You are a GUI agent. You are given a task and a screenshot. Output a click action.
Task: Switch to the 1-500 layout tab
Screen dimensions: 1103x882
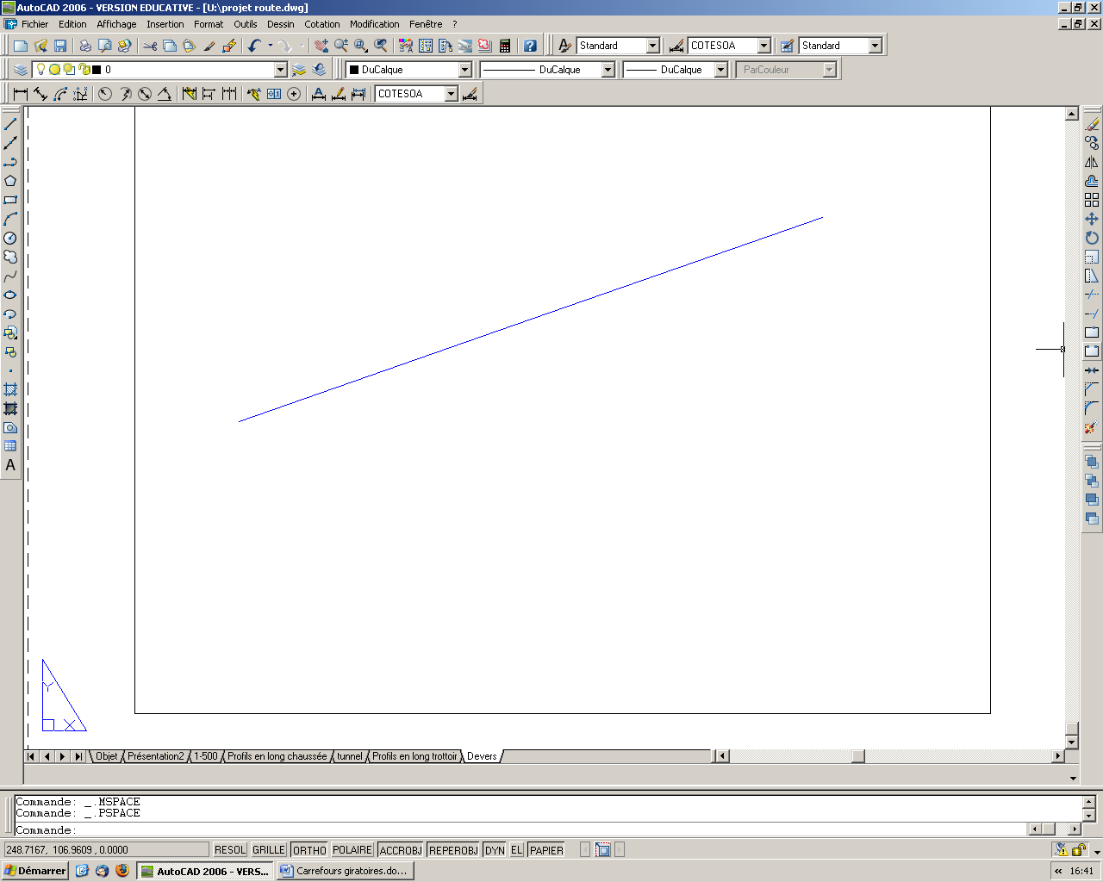206,756
